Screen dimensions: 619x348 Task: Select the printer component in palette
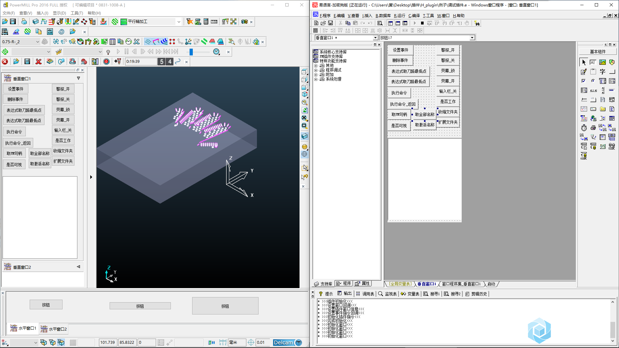593,128
